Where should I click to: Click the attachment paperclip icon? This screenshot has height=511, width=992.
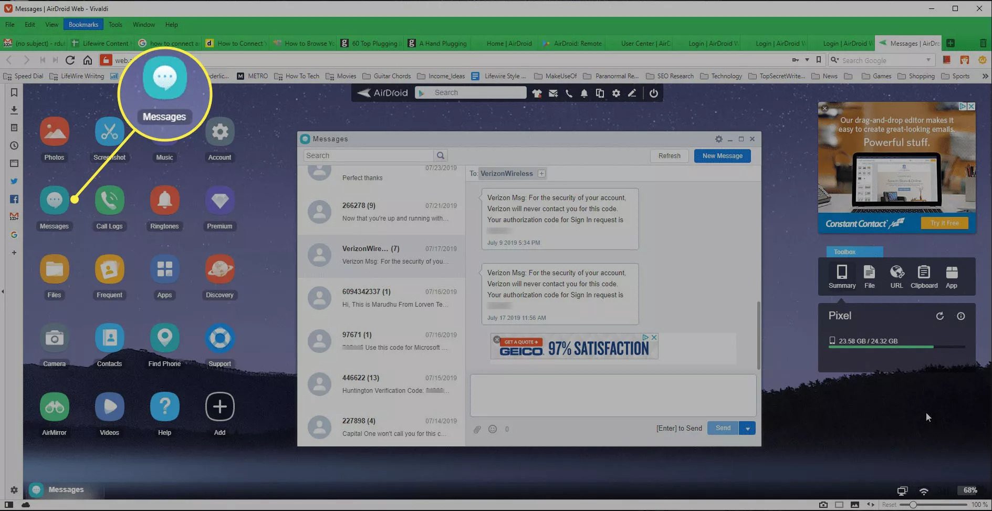tap(477, 429)
